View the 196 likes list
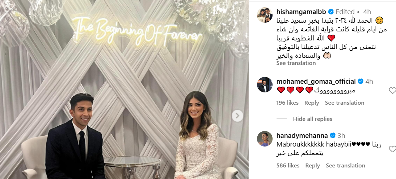The height and width of the screenshot is (179, 396). coord(287,103)
